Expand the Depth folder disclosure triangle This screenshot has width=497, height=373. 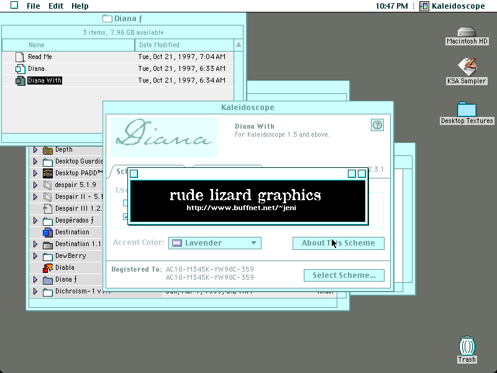(x=35, y=149)
